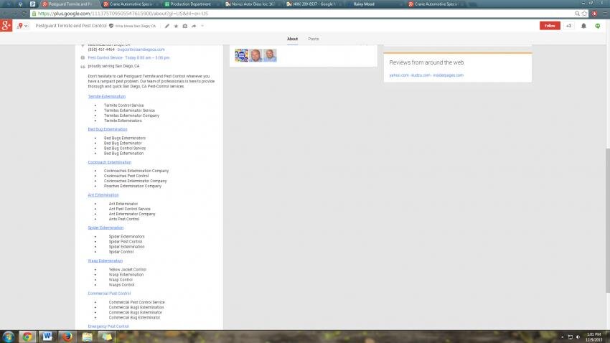
Task: Click Pest Control Service hours link
Action: (x=128, y=58)
